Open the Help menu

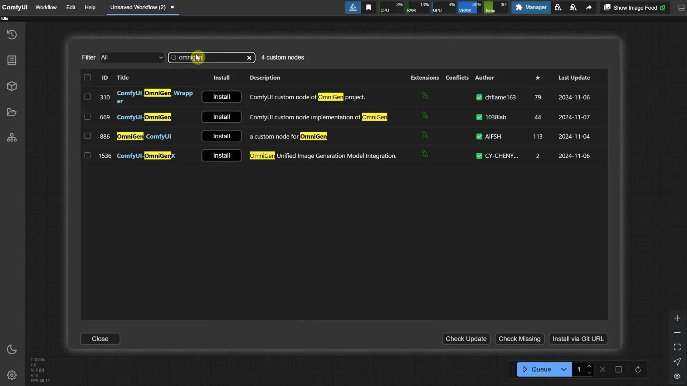[90, 7]
